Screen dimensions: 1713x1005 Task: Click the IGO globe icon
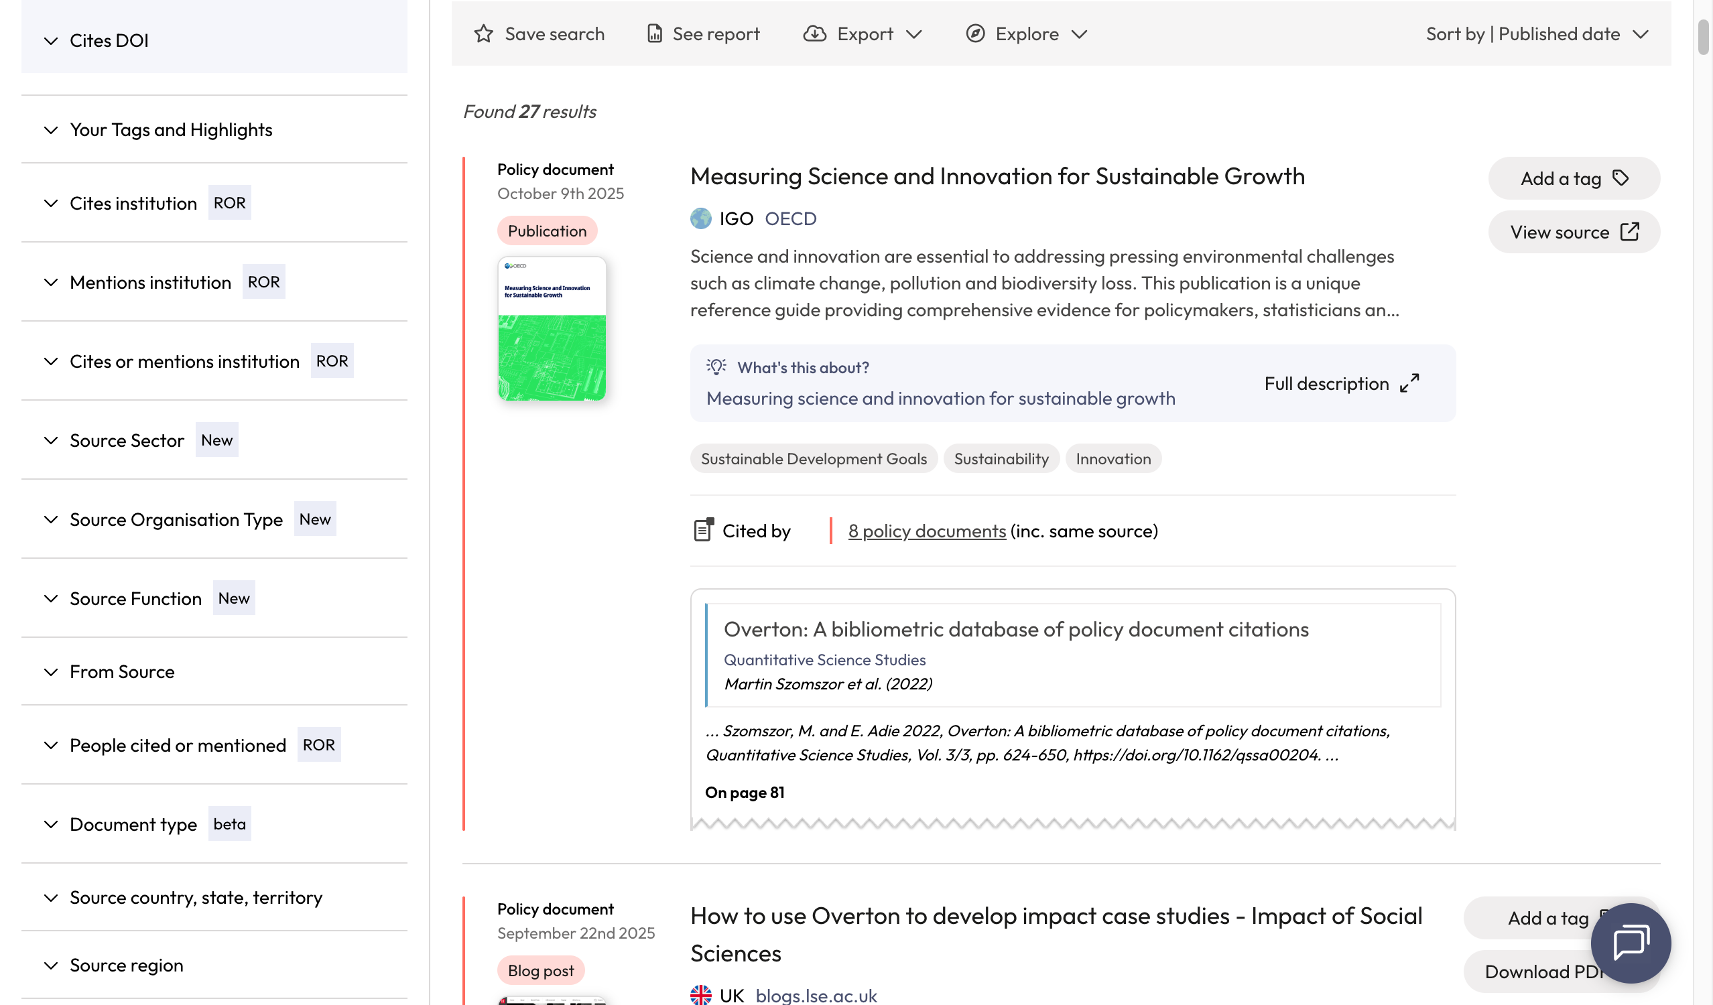tap(701, 218)
